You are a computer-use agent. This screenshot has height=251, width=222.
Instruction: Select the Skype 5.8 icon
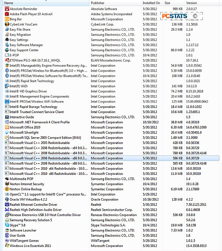click(x=7, y=225)
